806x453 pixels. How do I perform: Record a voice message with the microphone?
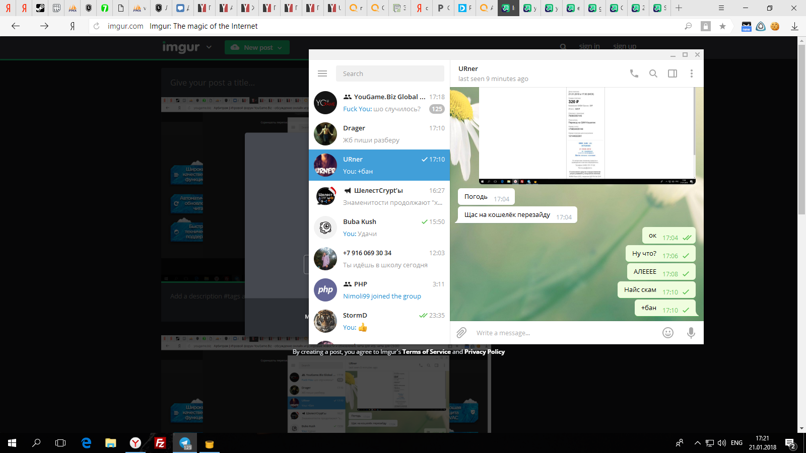click(691, 333)
